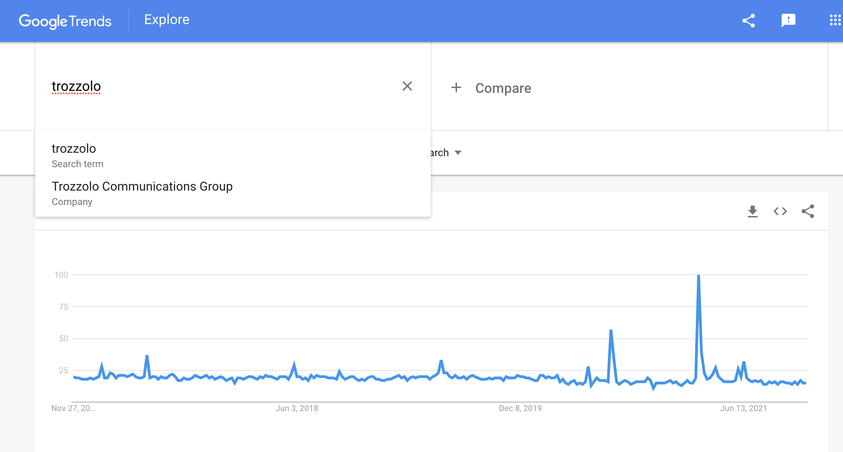This screenshot has width=843, height=452.
Task: Click the plus icon next to Compare
Action: [456, 88]
